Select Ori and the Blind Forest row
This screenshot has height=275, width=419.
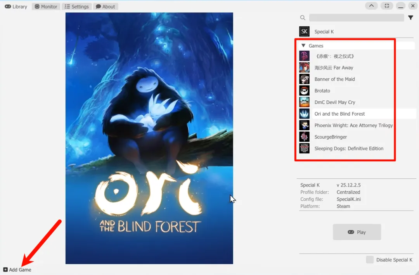pos(364,114)
